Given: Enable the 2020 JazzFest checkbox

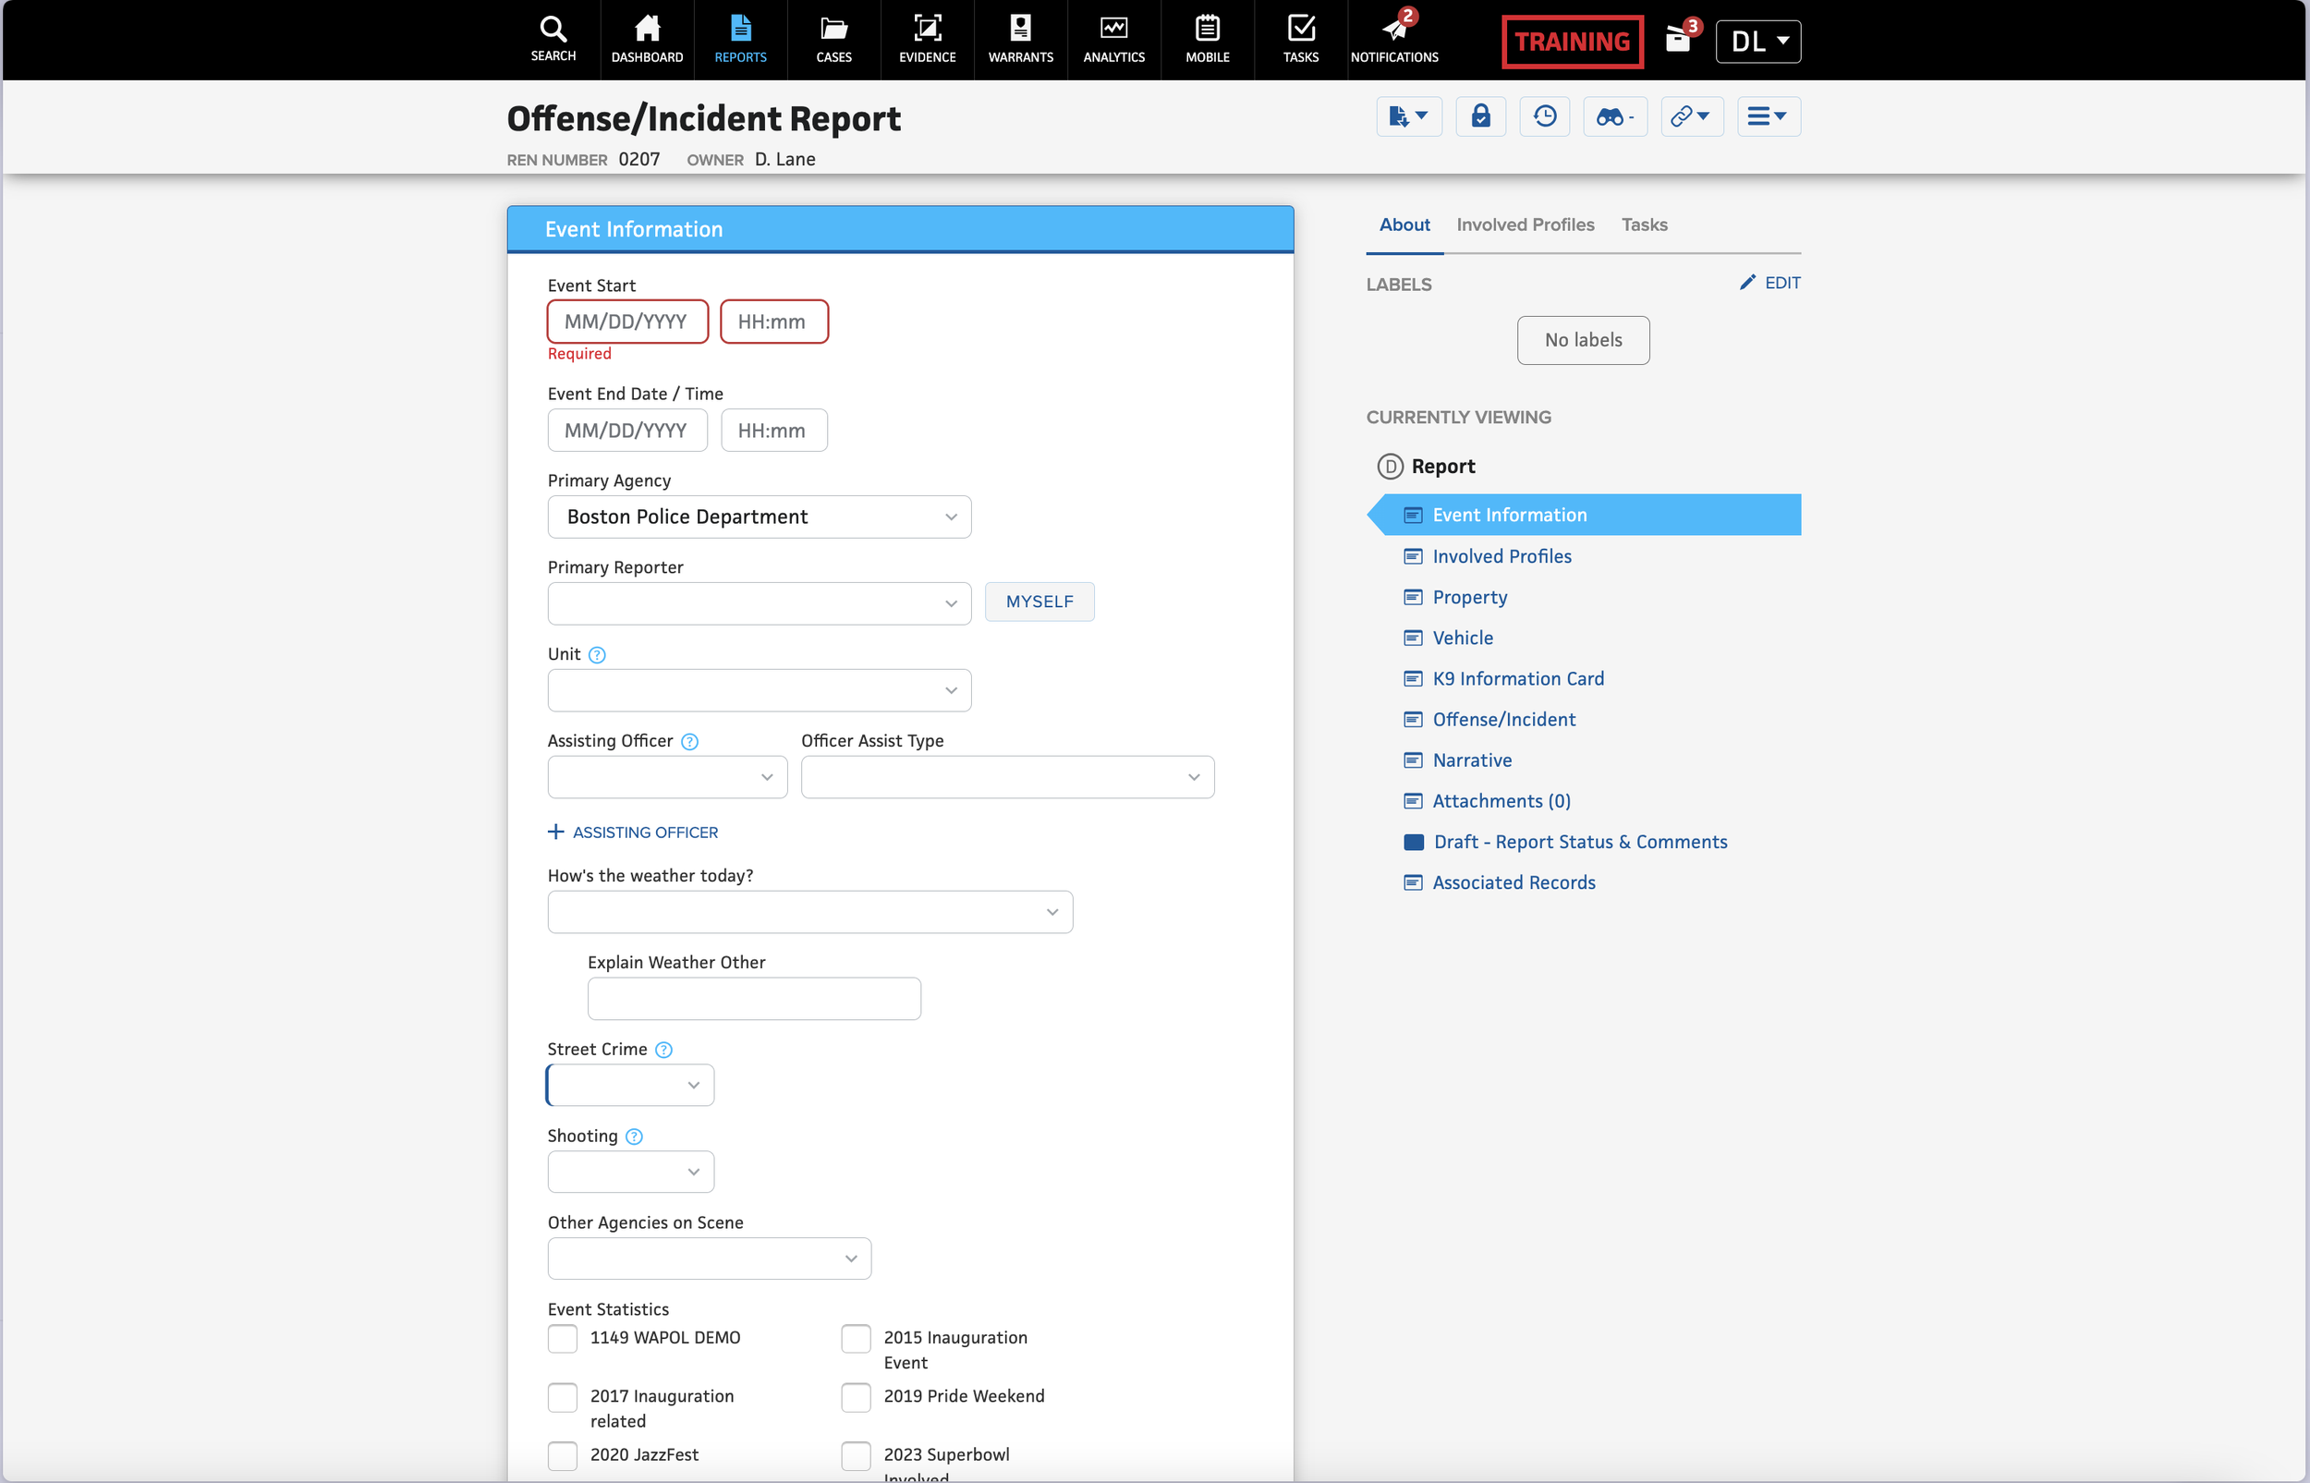Looking at the screenshot, I should 563,1455.
